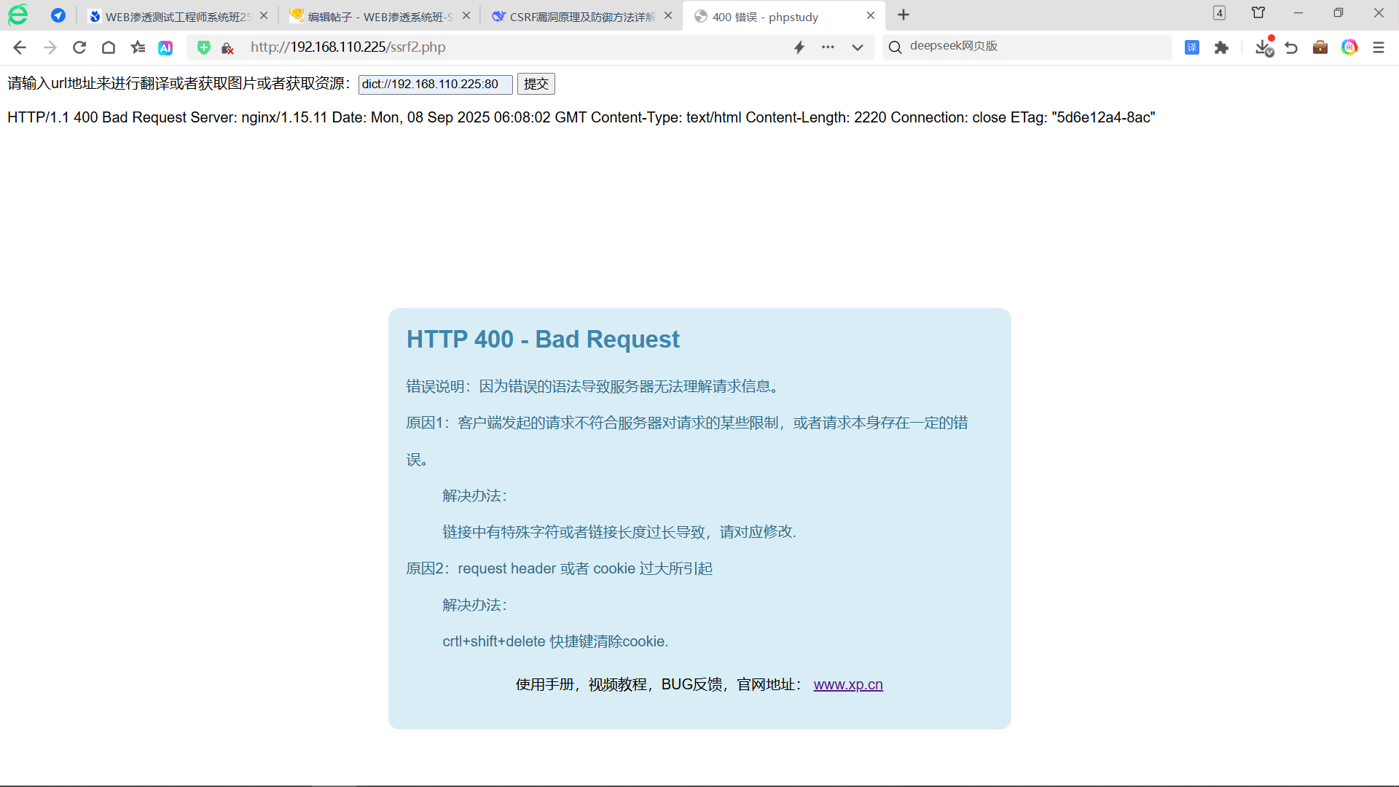The height and width of the screenshot is (787, 1399).
Task: Open the download manager
Action: pyautogui.click(x=1263, y=47)
